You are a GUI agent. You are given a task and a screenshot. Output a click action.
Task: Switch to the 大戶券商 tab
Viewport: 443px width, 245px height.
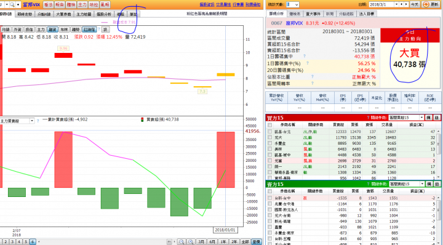63,14
